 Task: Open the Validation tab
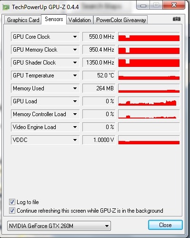80,20
